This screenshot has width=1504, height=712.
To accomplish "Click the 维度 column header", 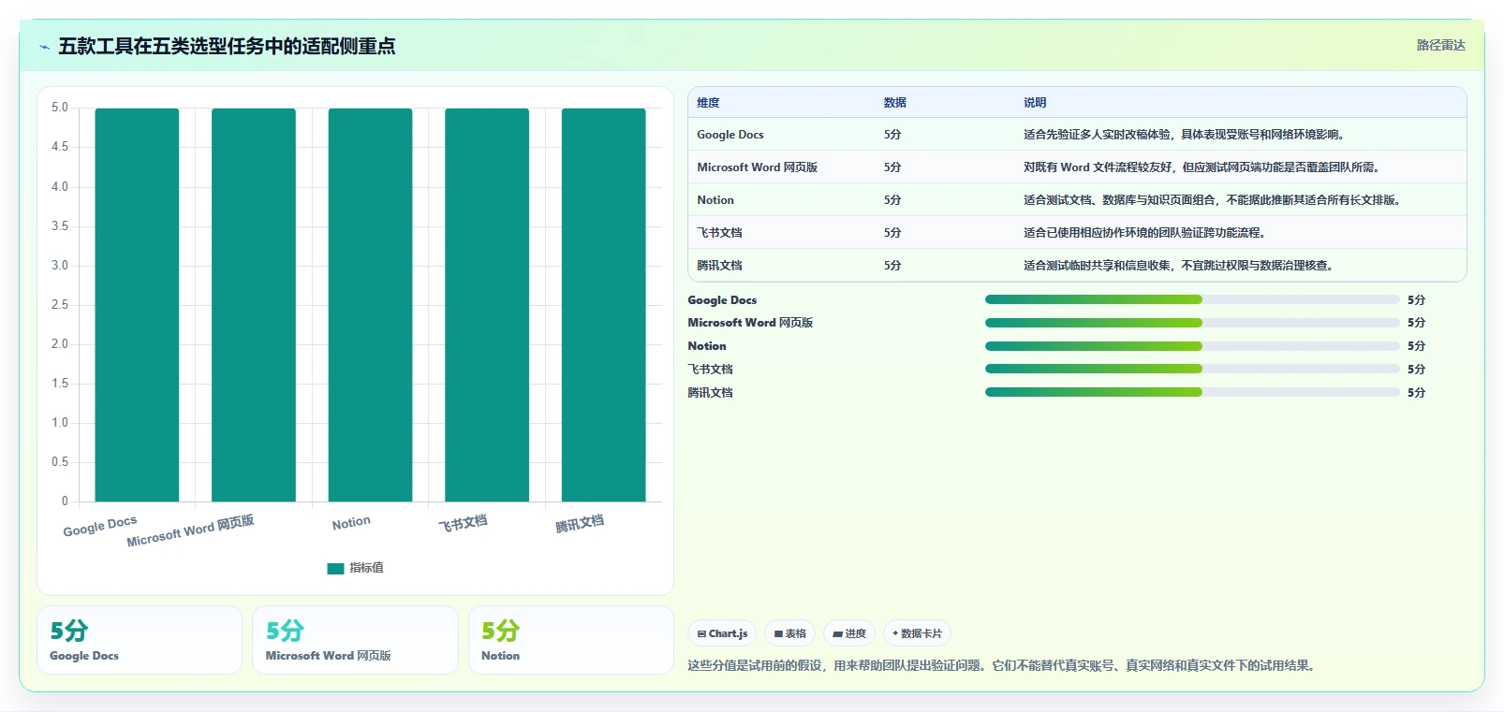I will tap(708, 103).
